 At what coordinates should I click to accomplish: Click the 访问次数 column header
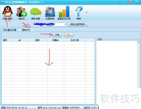pos(74,40)
